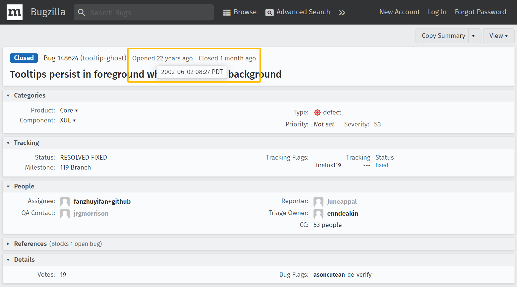Click the QA contact avatar for jrgmorrison
The width and height of the screenshot is (517, 287).
(x=65, y=214)
